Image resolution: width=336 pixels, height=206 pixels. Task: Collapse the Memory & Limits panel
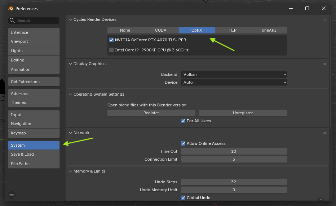coord(70,171)
